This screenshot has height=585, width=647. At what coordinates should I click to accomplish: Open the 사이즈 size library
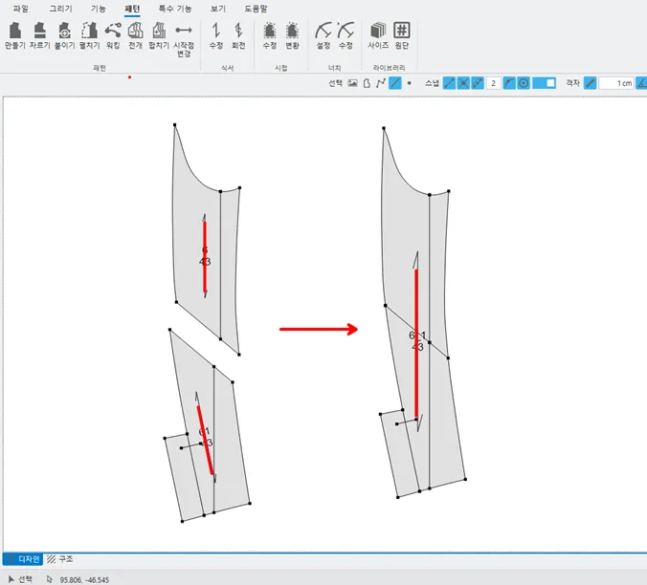pos(378,35)
